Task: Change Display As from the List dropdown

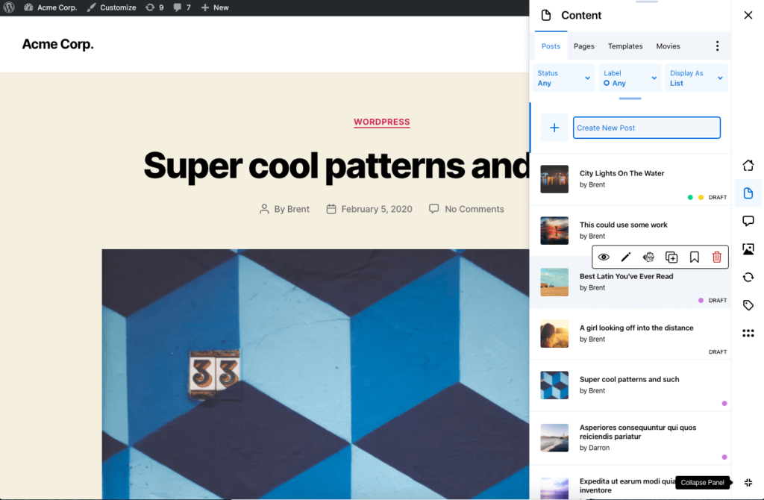Action: tap(694, 78)
